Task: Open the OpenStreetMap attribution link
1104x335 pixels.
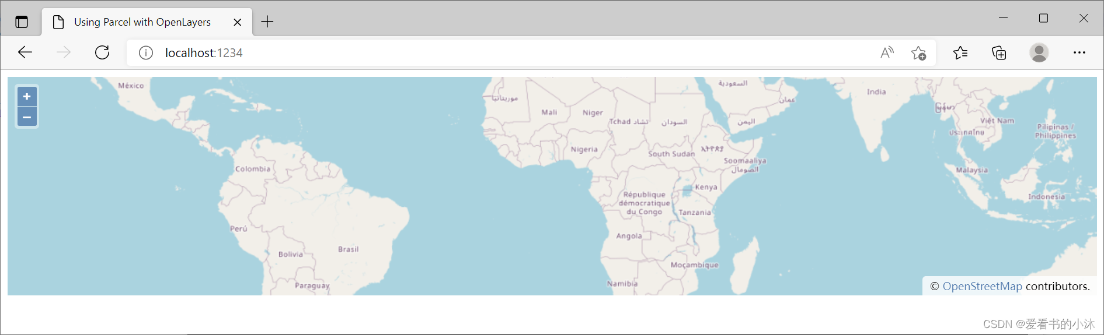Action: coord(982,286)
